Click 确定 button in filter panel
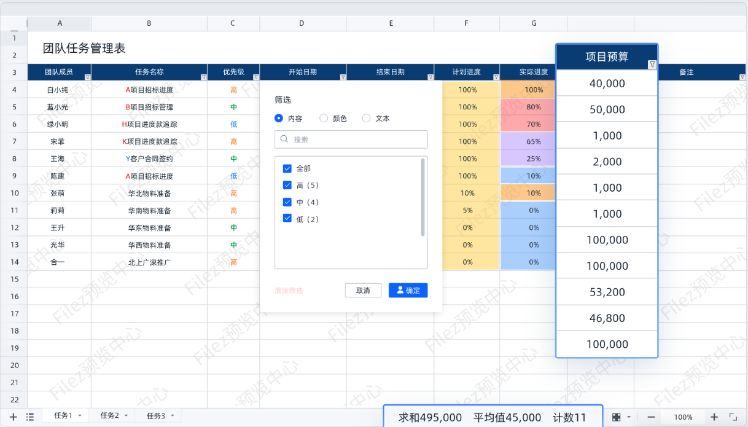The width and height of the screenshot is (748, 427). pyautogui.click(x=408, y=290)
